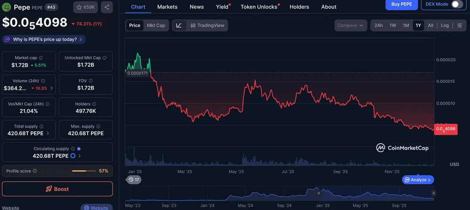This screenshot has width=470, height=210.
Task: Toggle Log scale on chart
Action: (x=445, y=25)
